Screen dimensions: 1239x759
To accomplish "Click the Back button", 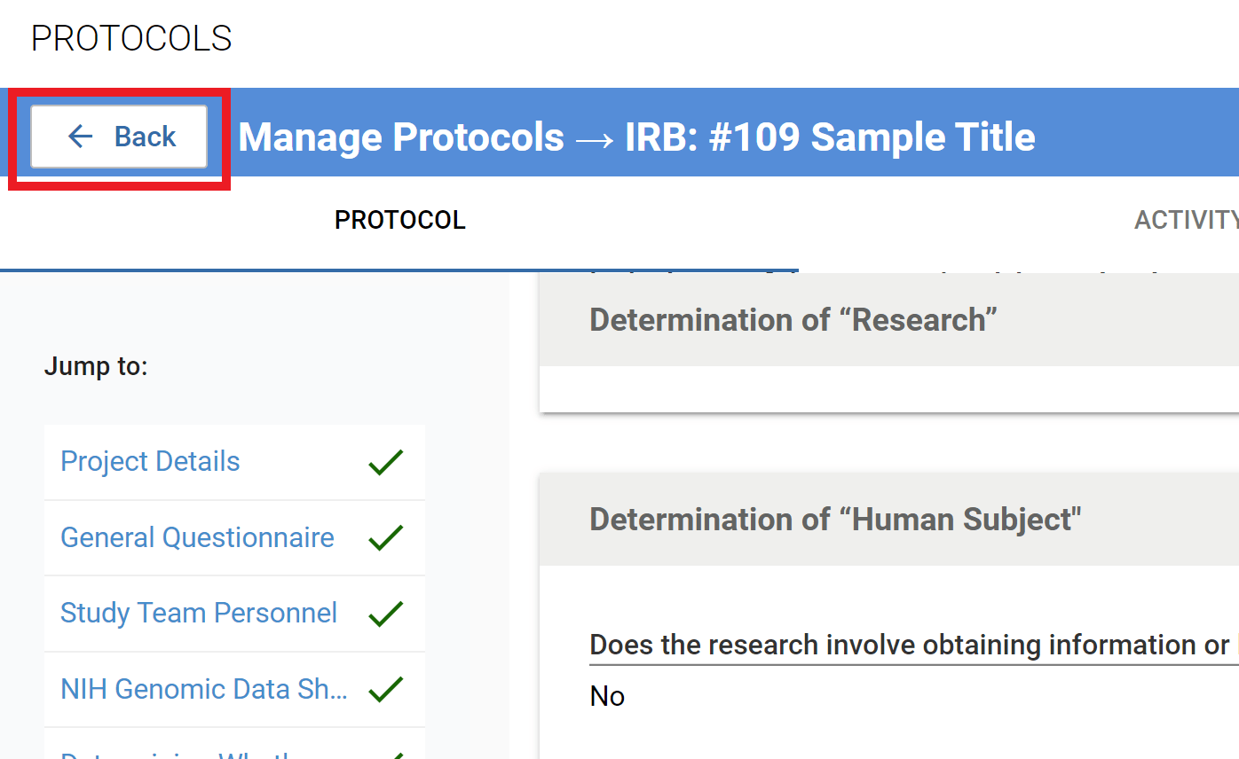I will (118, 136).
